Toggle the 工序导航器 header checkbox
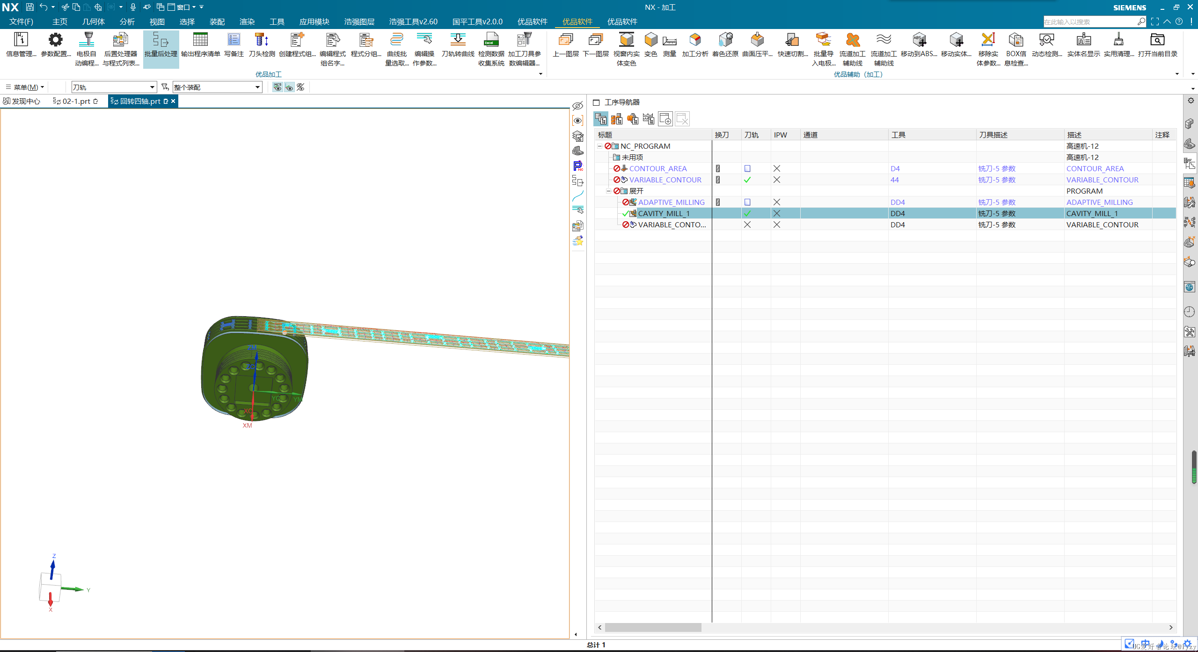This screenshot has width=1198, height=652. click(596, 102)
